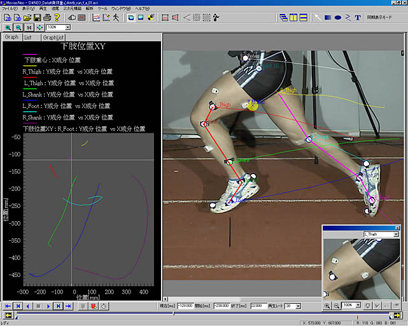Image resolution: width=408 pixels, height=326 pixels.
Task: Open the main 100% zoom dropdown
Action: pos(67,27)
